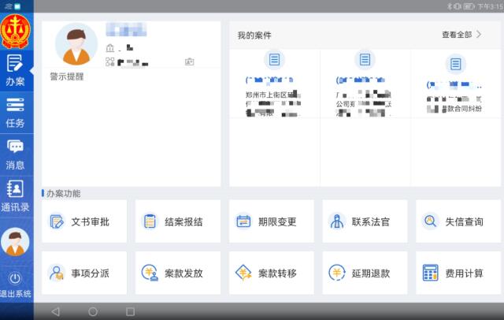Click 退出系统 logout button
The width and height of the screenshot is (504, 320).
(16, 285)
